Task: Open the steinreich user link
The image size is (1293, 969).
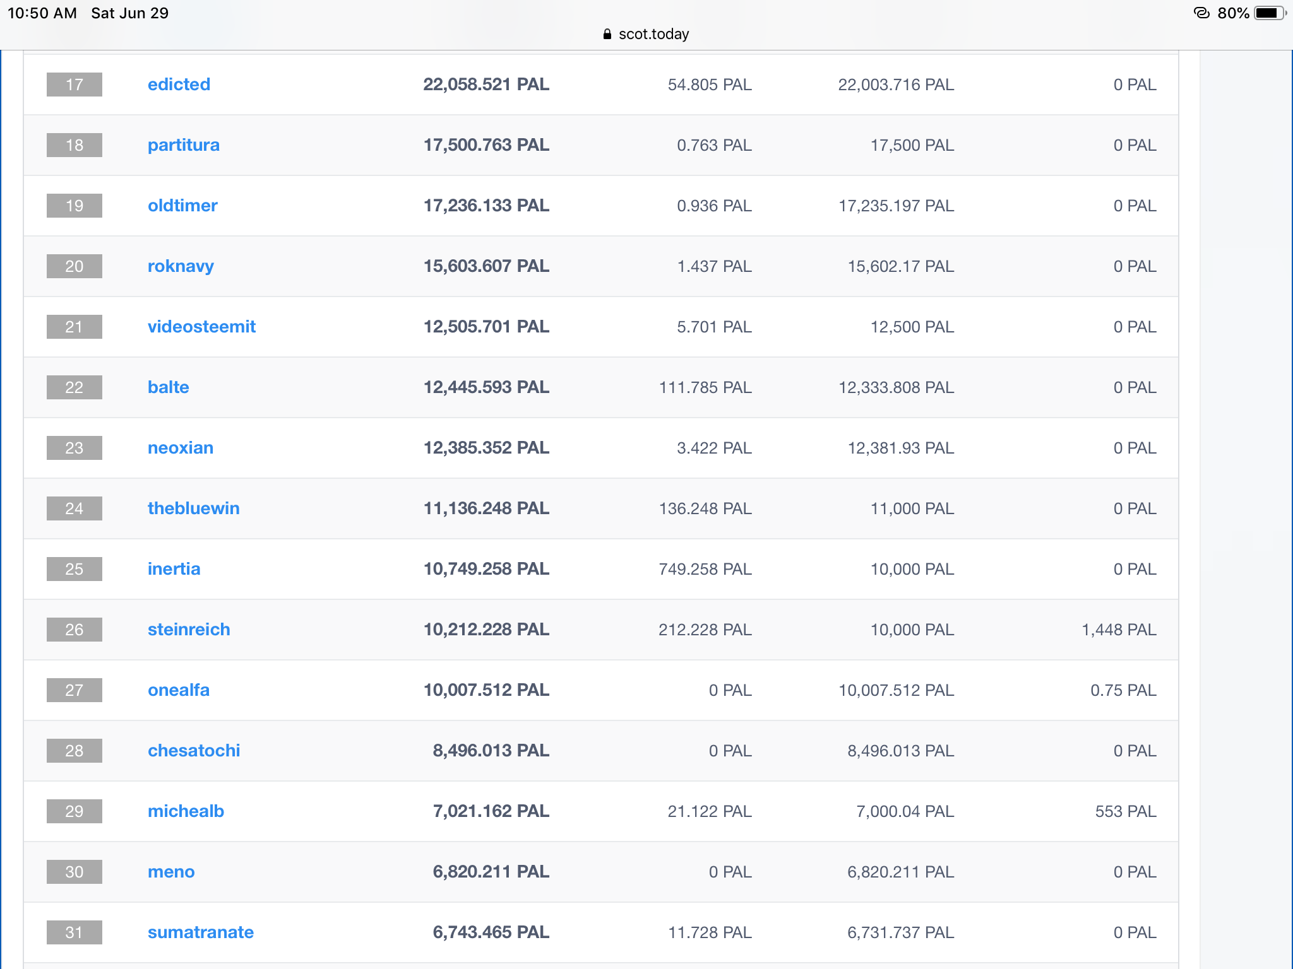Action: pos(189,630)
